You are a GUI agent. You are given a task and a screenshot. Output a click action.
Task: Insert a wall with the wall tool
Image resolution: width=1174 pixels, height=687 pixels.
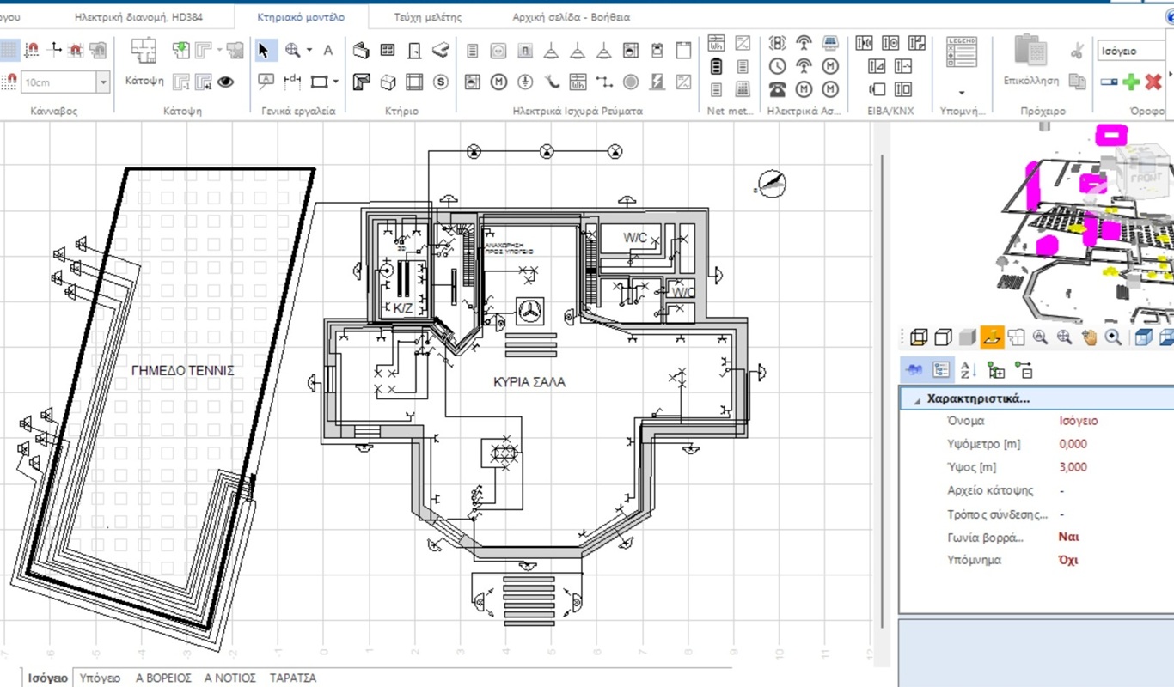coord(361,51)
